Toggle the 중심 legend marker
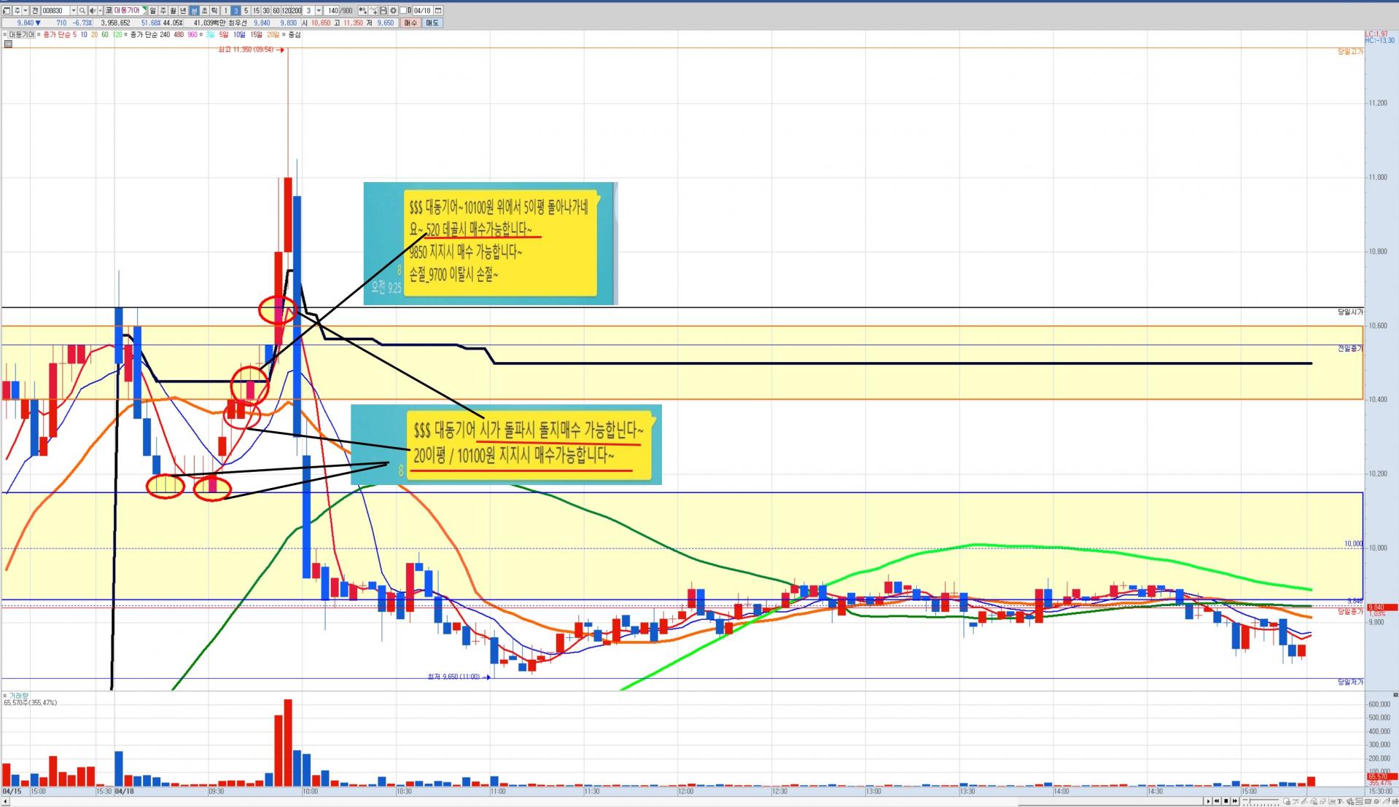Viewport: 1399px width, 807px height. (x=284, y=34)
